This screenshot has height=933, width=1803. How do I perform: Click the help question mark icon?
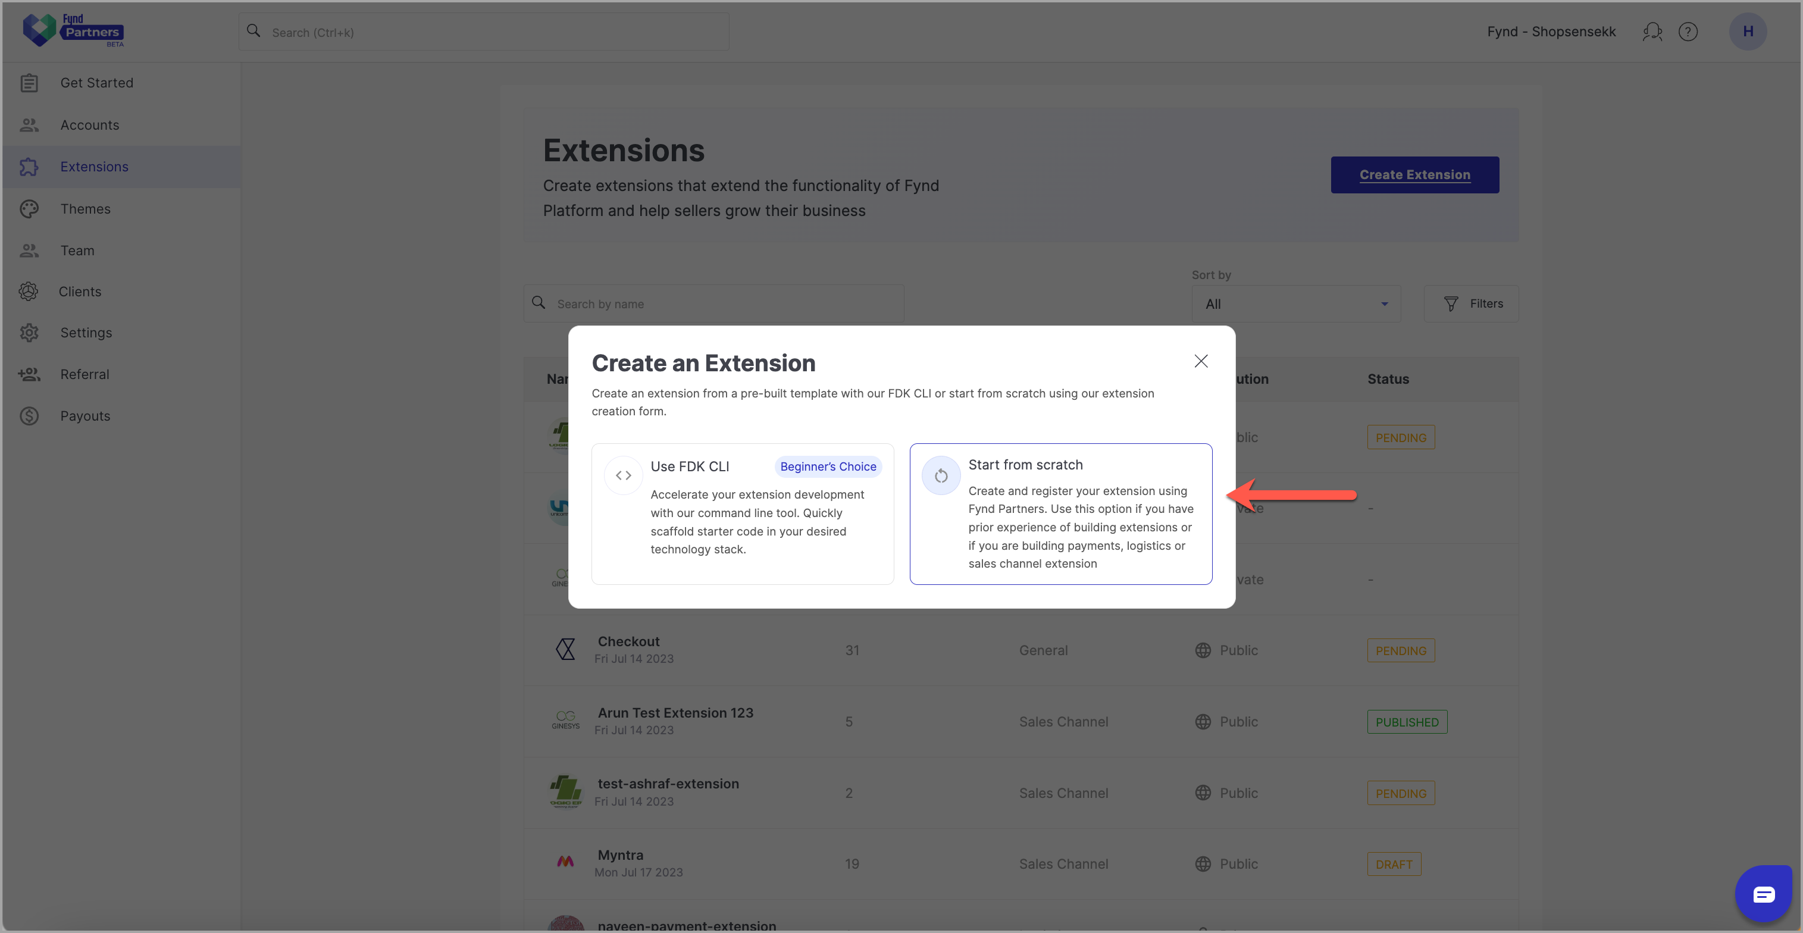pyautogui.click(x=1690, y=30)
